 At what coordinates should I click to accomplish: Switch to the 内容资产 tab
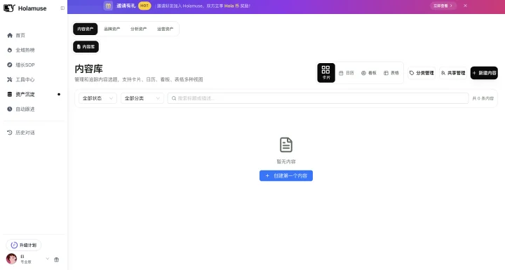(x=86, y=29)
